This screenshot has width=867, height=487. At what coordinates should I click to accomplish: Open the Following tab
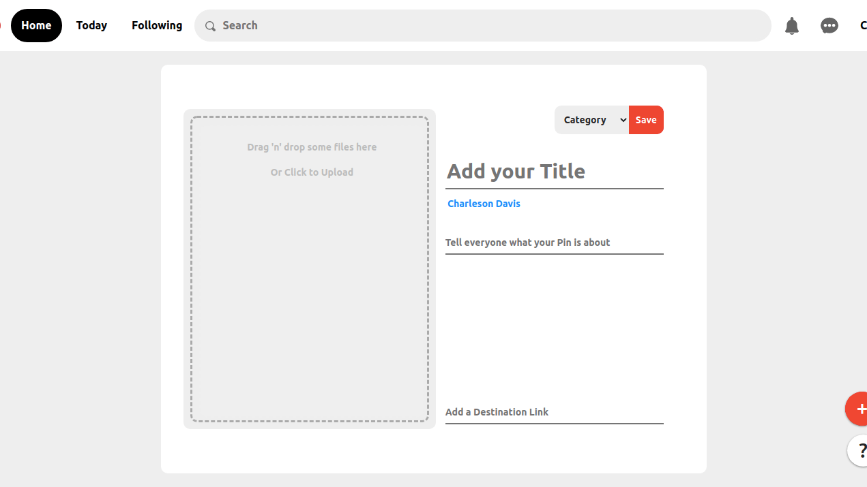pos(157,26)
